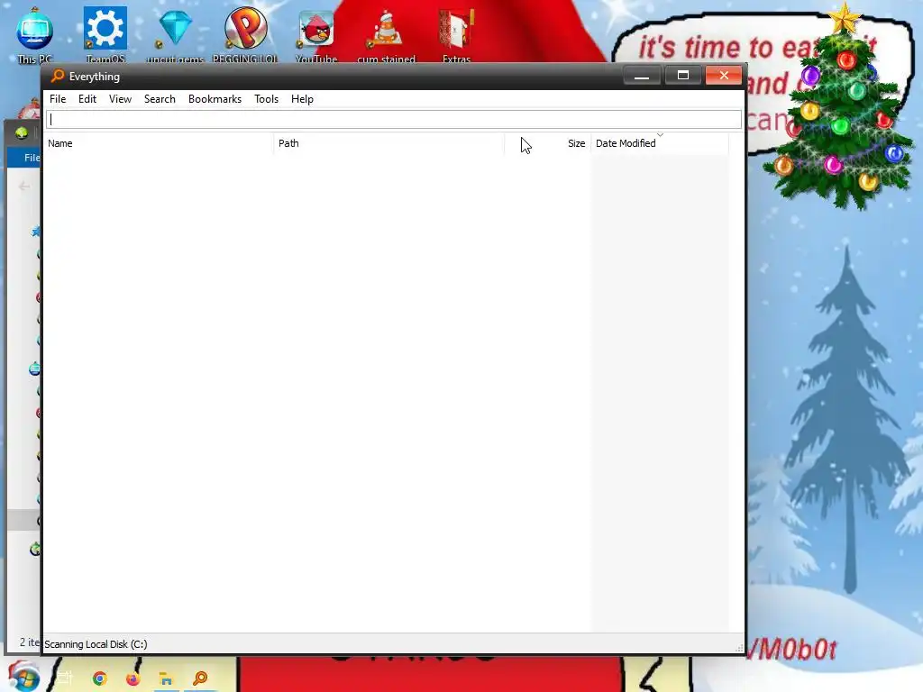Open the File menu in Everything
This screenshot has height=692, width=923.
pos(58,99)
